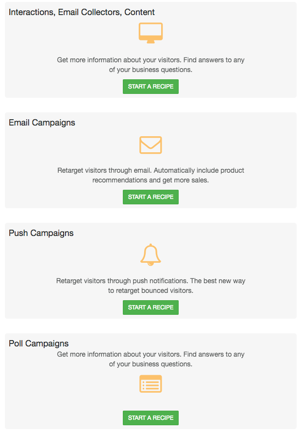Select the Email Campaigns heading
The image size is (301, 434).
click(x=42, y=123)
